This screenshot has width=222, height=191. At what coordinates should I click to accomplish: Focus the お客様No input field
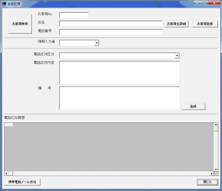coord(74,15)
